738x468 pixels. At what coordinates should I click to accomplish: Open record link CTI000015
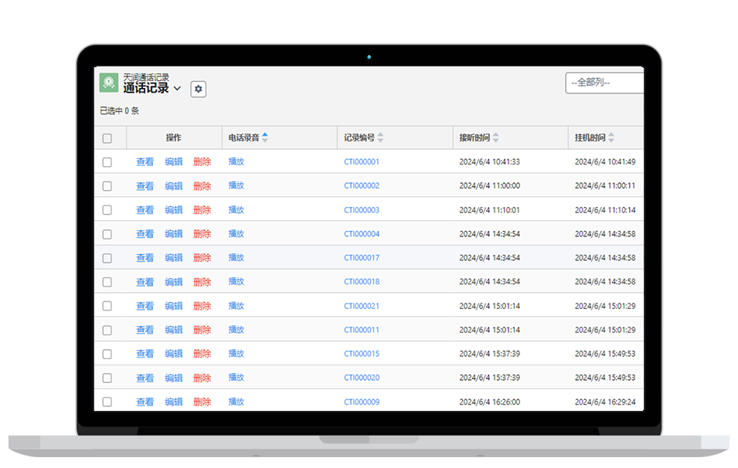[x=362, y=354]
